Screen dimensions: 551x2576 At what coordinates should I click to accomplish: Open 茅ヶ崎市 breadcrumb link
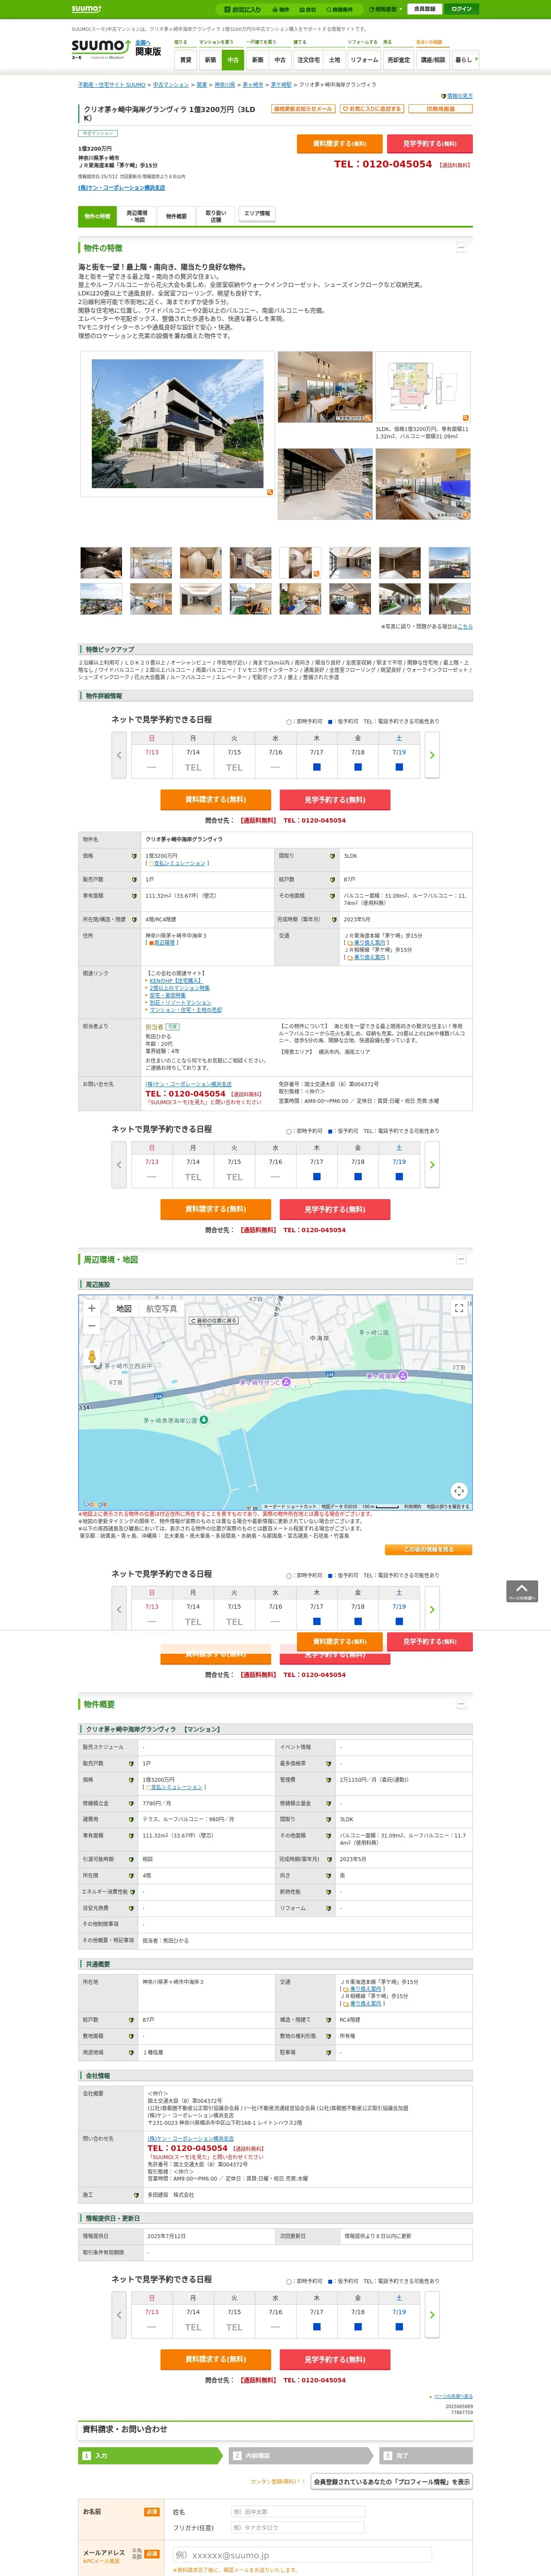coord(253,85)
